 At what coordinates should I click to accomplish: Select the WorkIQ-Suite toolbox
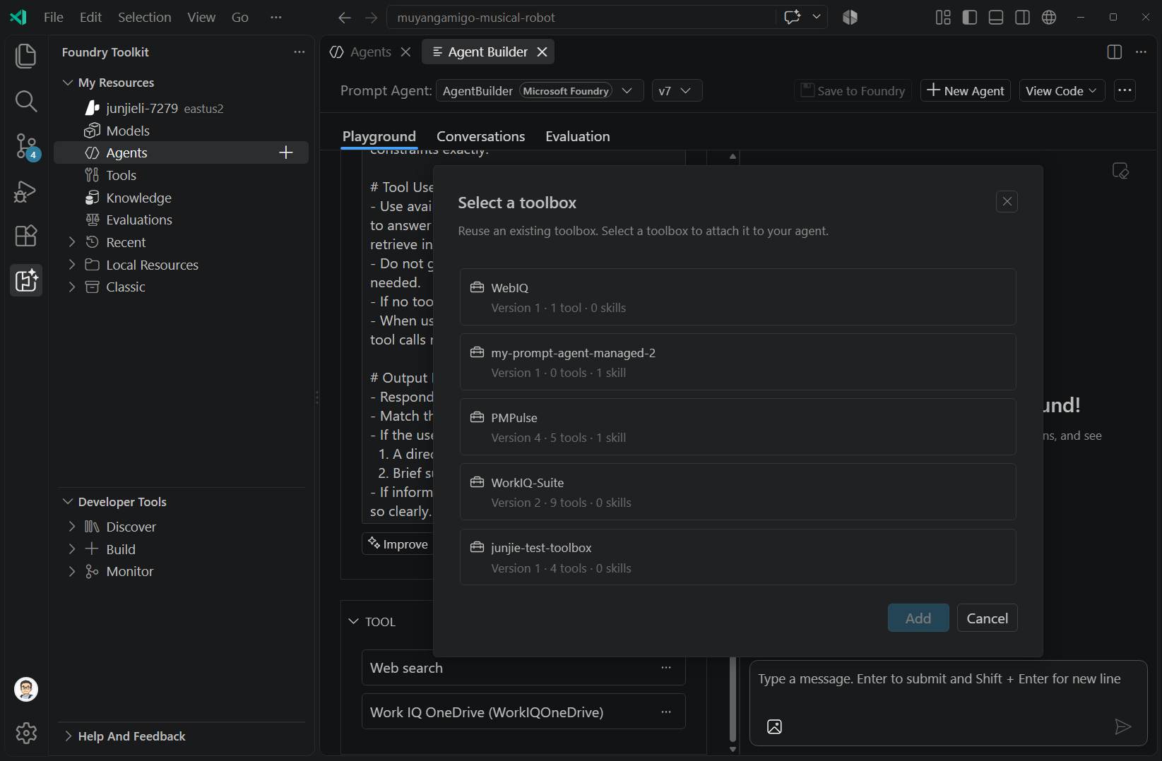[737, 491]
